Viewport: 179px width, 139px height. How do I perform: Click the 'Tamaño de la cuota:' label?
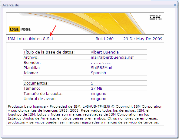pyautogui.click(x=43, y=94)
